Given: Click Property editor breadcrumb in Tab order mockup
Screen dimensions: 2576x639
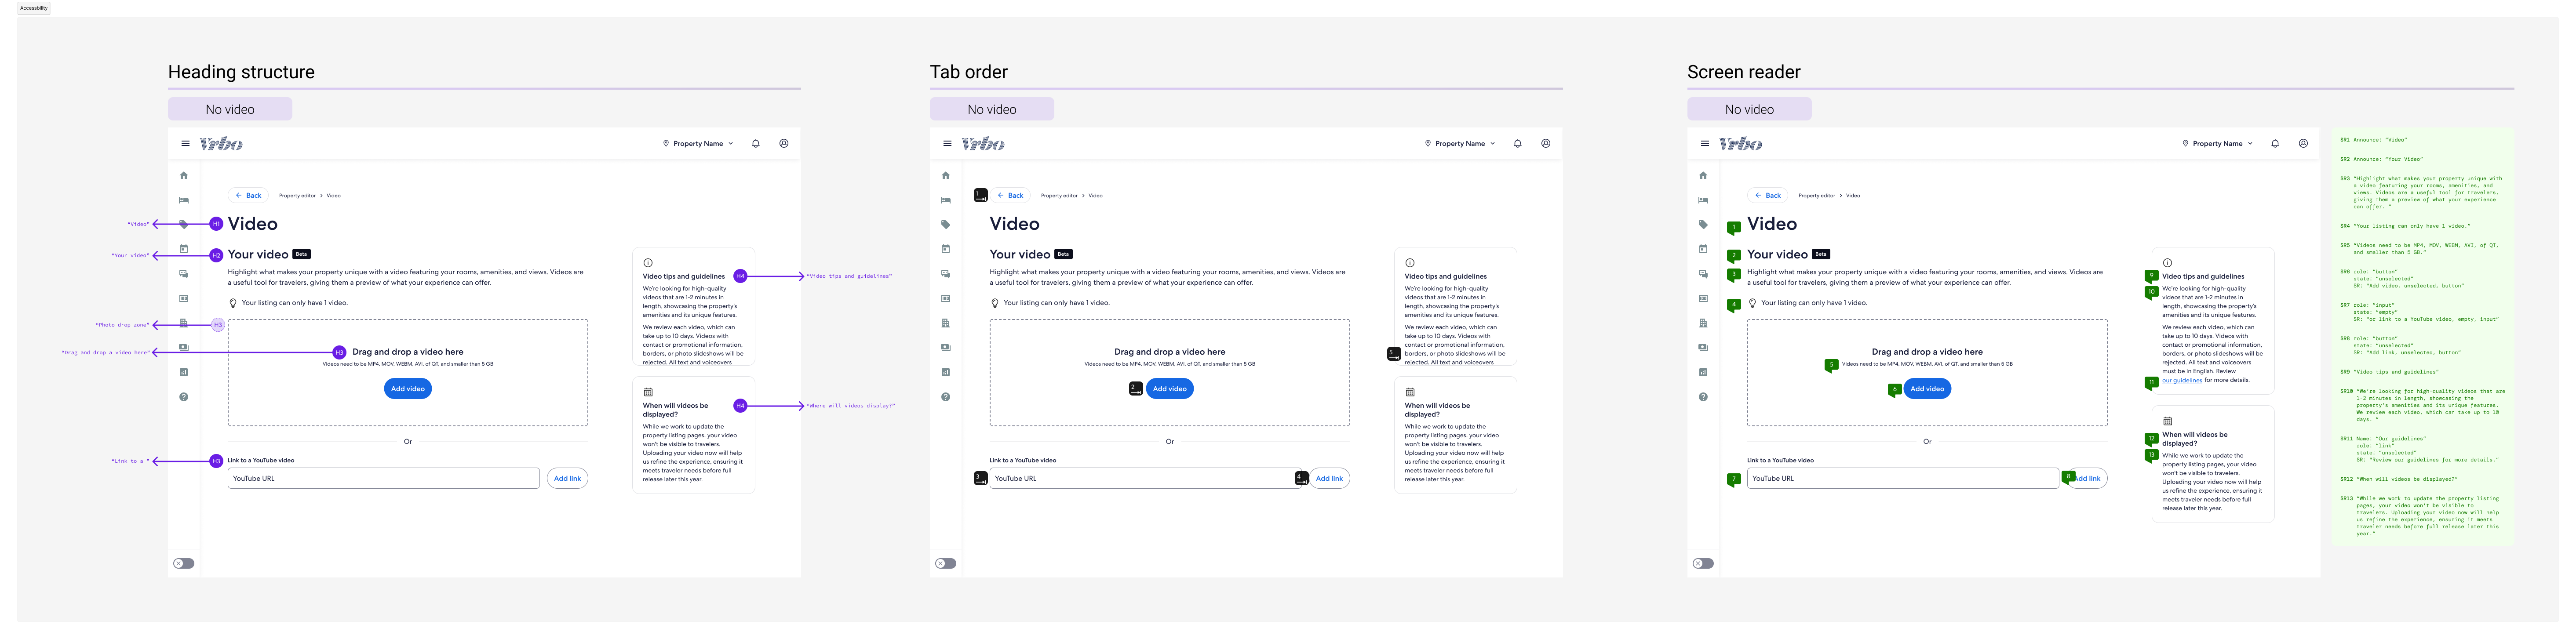Looking at the screenshot, I should coord(1059,195).
